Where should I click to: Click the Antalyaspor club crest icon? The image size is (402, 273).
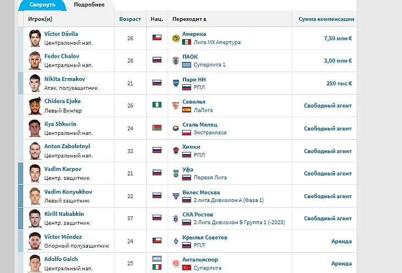176,263
